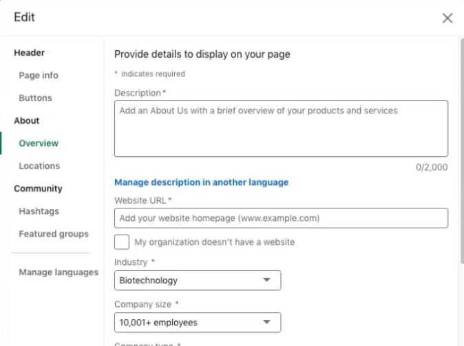Click the 10,001+ employees company size value
Screen dimensions: 464x346
tap(158, 323)
